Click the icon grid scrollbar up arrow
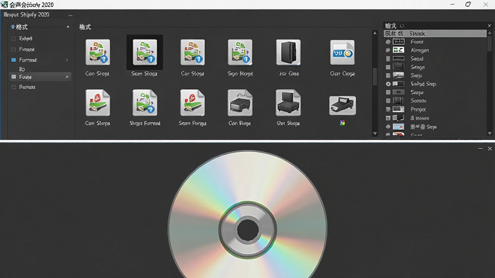The height and width of the screenshot is (278, 495). [x=375, y=33]
